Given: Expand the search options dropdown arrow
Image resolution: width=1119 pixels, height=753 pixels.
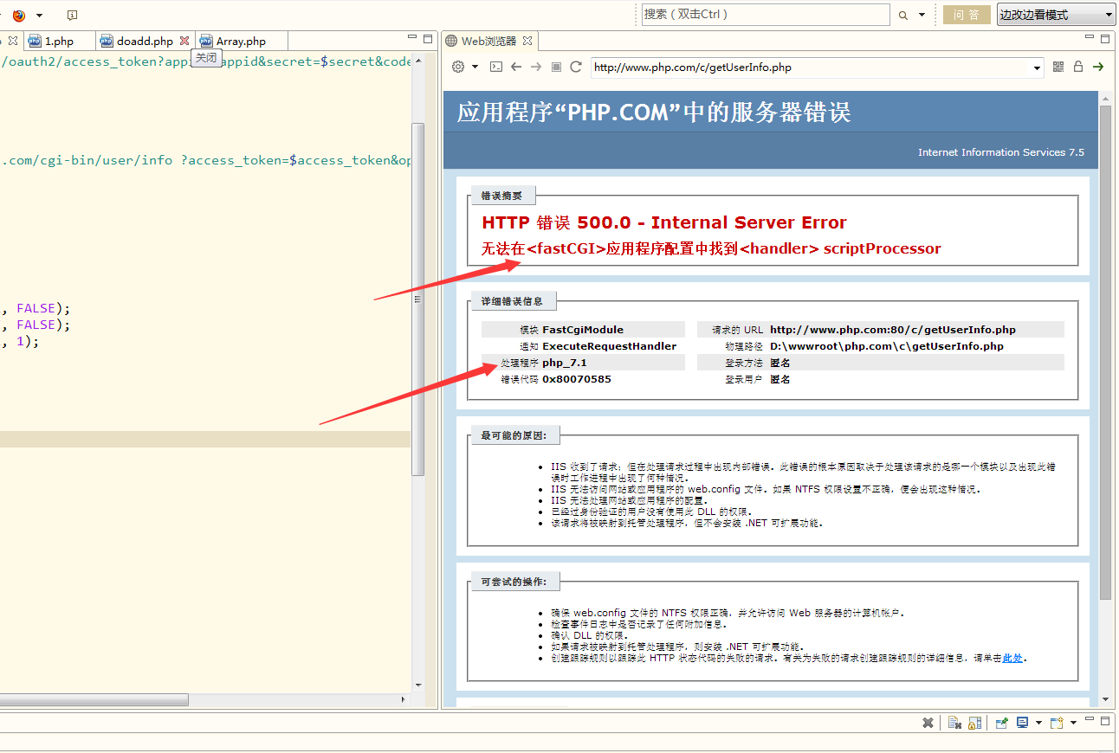Looking at the screenshot, I should pos(922,15).
